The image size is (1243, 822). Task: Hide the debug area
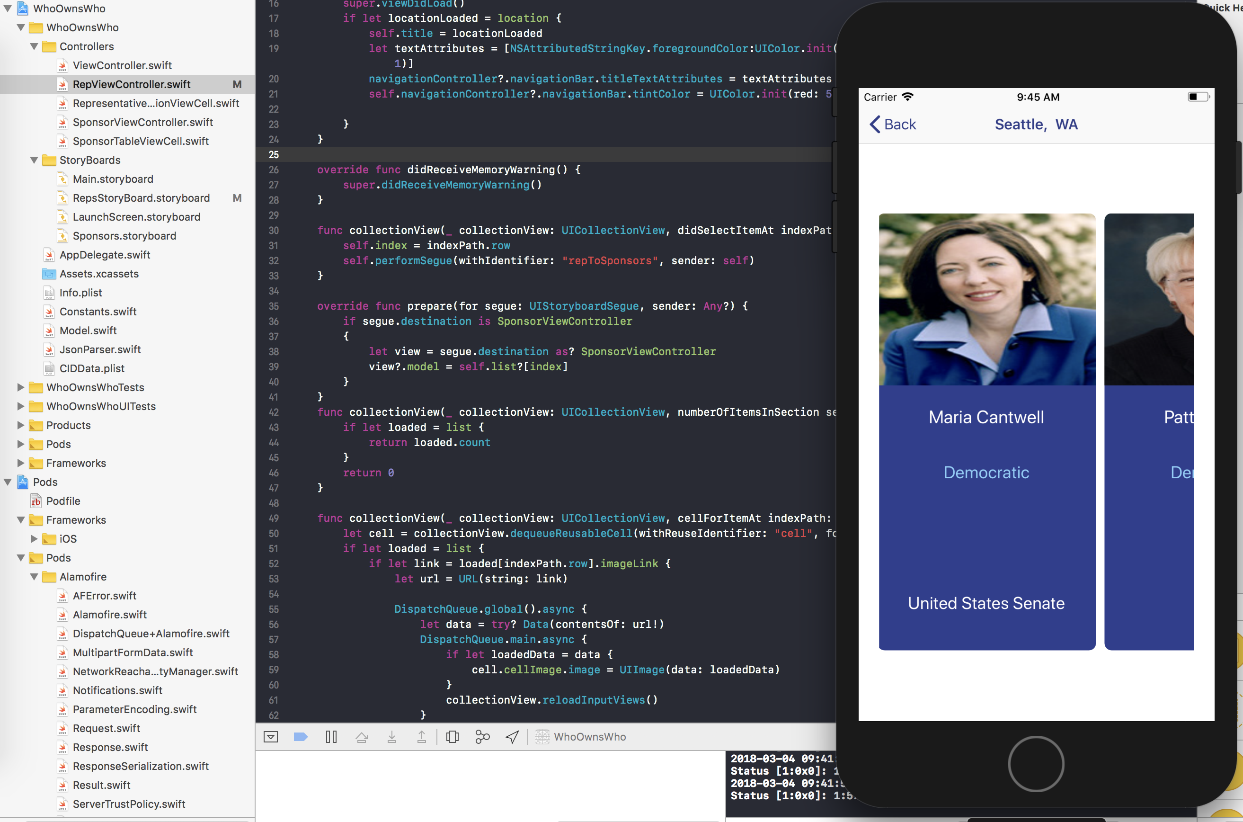271,737
